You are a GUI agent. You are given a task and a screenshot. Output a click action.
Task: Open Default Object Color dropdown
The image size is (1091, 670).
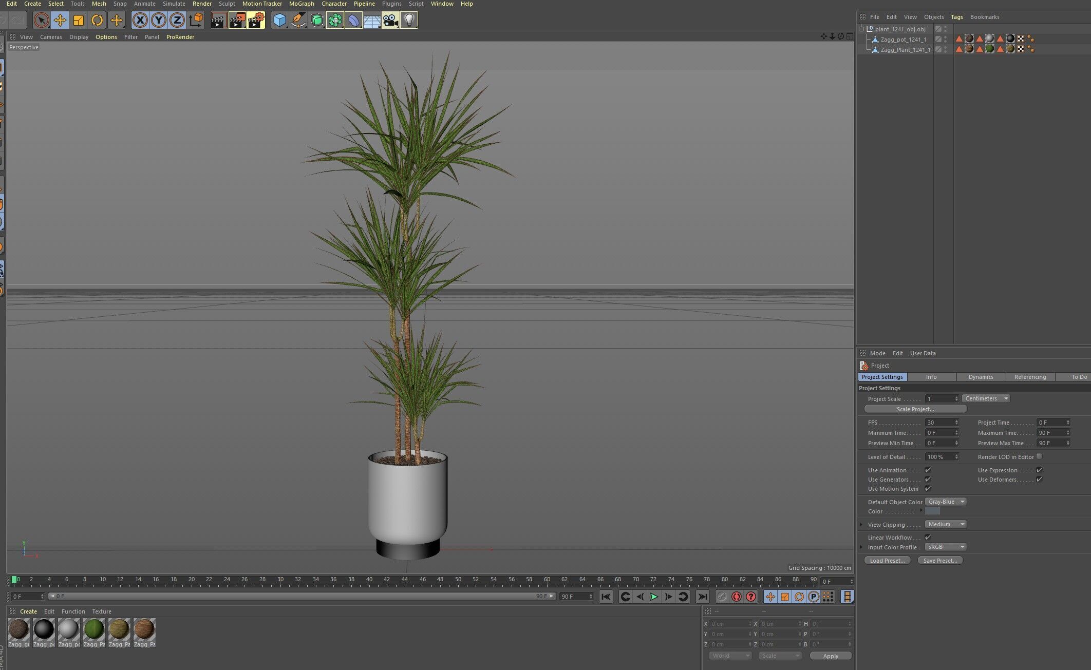pos(946,502)
